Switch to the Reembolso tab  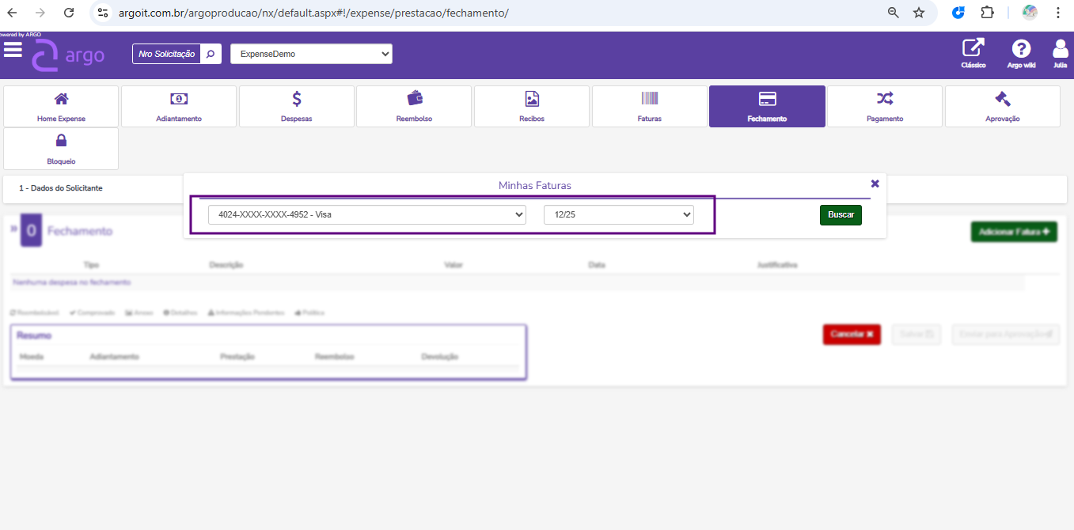(x=414, y=106)
